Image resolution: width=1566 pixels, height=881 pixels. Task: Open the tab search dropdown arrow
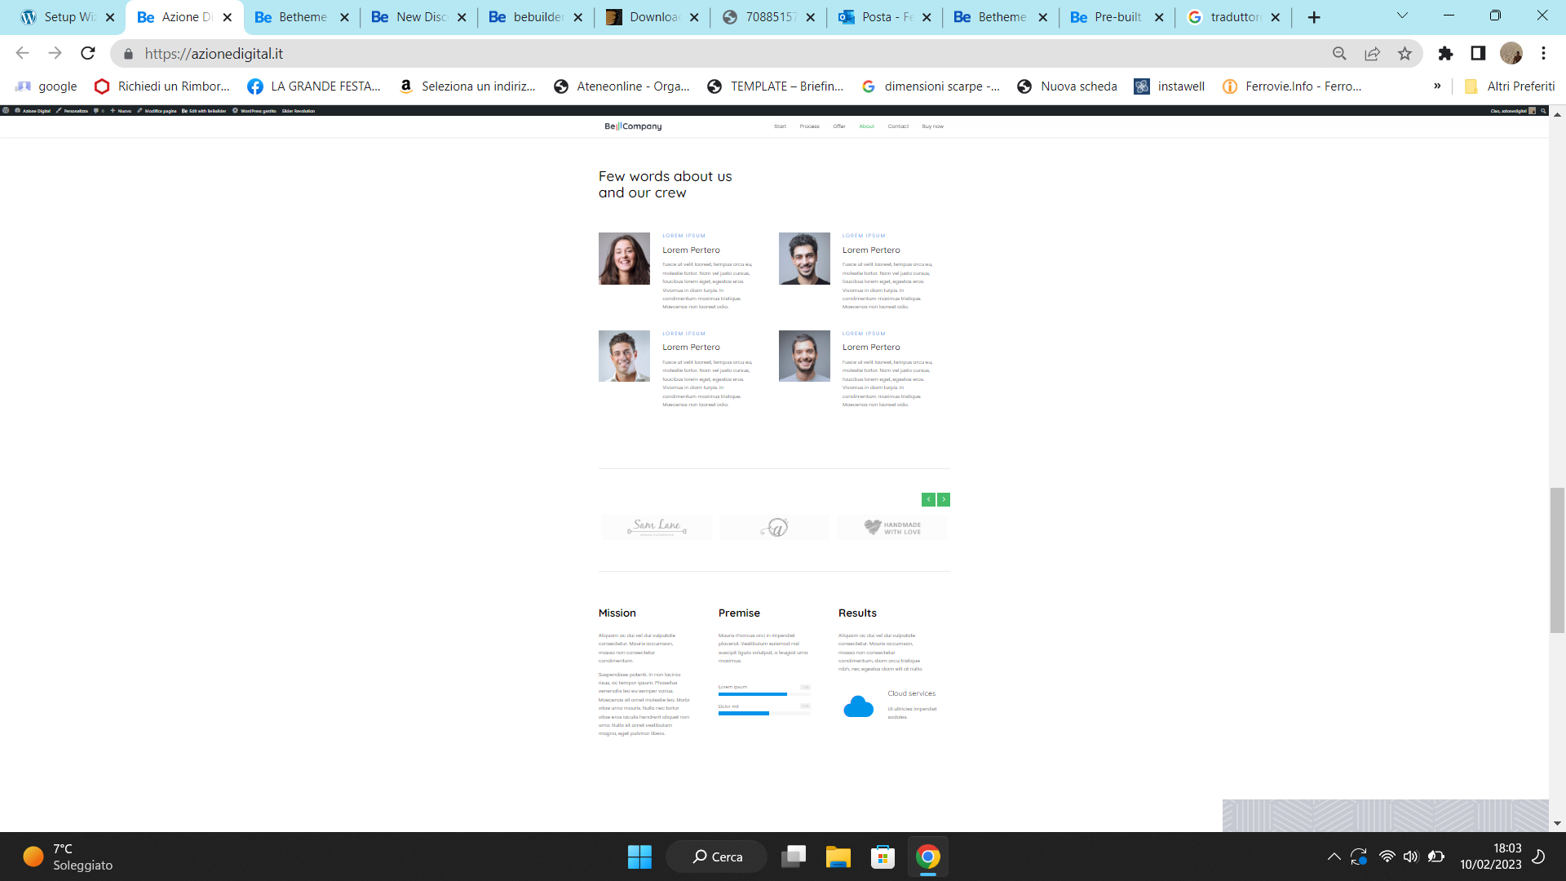(x=1402, y=15)
